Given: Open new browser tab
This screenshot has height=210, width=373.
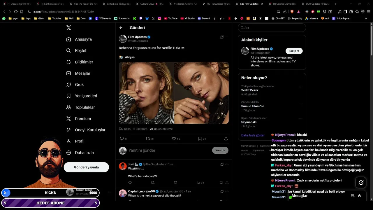Looking at the screenshot, I should [335, 4].
